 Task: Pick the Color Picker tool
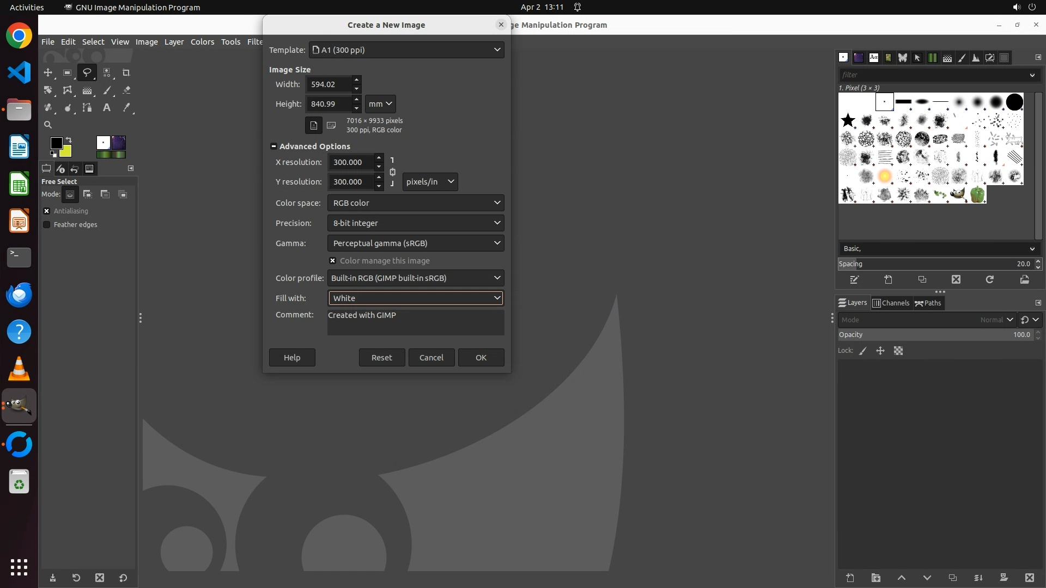tap(126, 107)
